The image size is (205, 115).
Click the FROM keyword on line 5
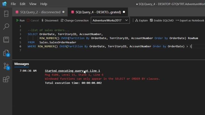click(x=31, y=42)
